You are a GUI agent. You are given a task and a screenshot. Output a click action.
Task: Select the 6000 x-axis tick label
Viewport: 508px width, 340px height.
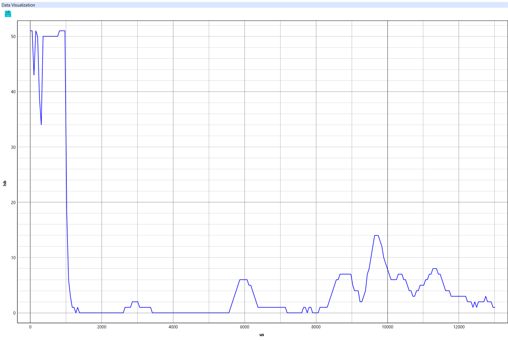click(244, 327)
